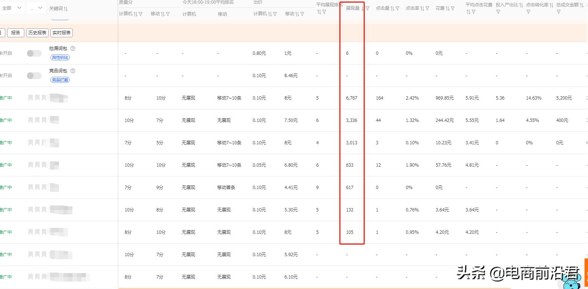The image size is (588, 289).
Task: Sort by 点击率 column
Action: pos(422,8)
